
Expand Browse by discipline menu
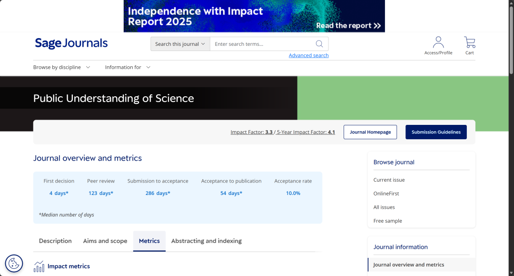click(x=61, y=67)
